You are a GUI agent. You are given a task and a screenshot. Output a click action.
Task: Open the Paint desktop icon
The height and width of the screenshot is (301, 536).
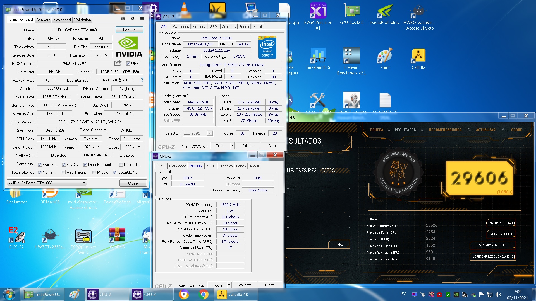(385, 59)
